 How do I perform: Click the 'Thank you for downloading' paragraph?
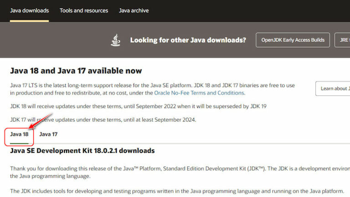click(x=180, y=172)
